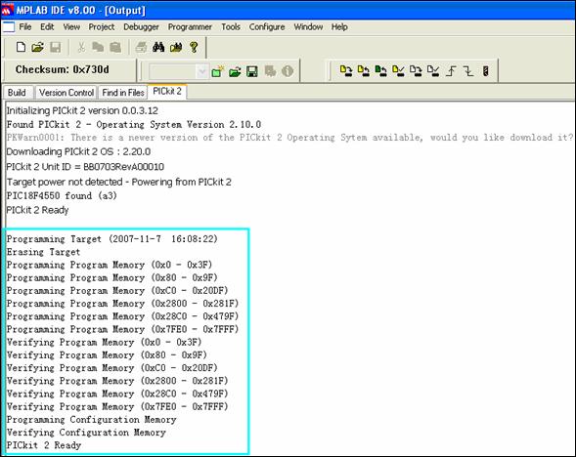Click 'Downloading PICkit 2 OS : 2.20.0' line
Viewport: 576px width, 457px height.
tap(78, 151)
